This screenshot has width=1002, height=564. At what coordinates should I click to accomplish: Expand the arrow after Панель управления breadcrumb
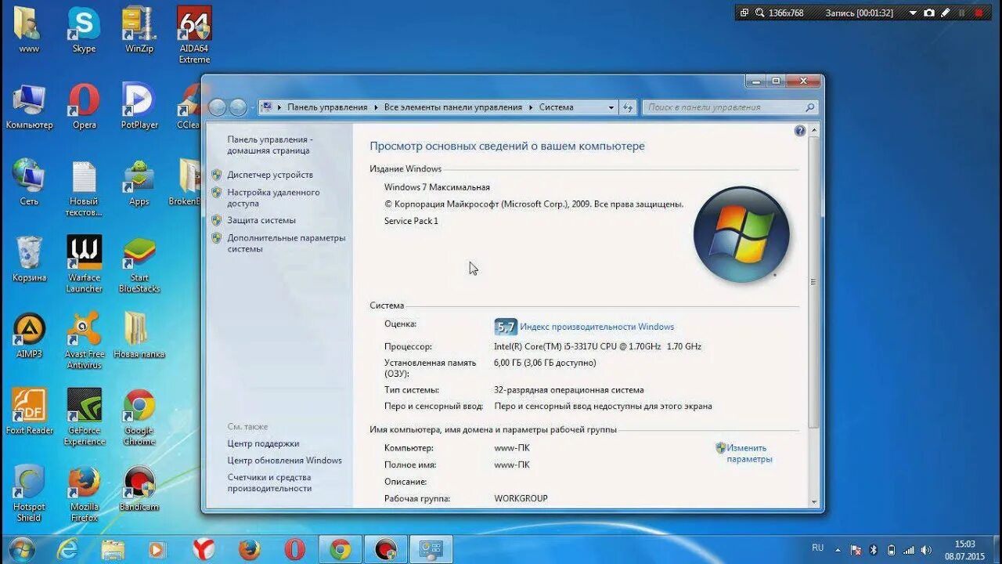(x=376, y=107)
